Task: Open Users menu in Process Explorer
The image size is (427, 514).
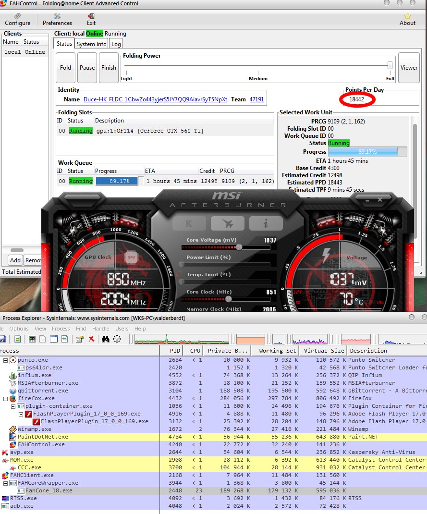Action: click(122, 329)
